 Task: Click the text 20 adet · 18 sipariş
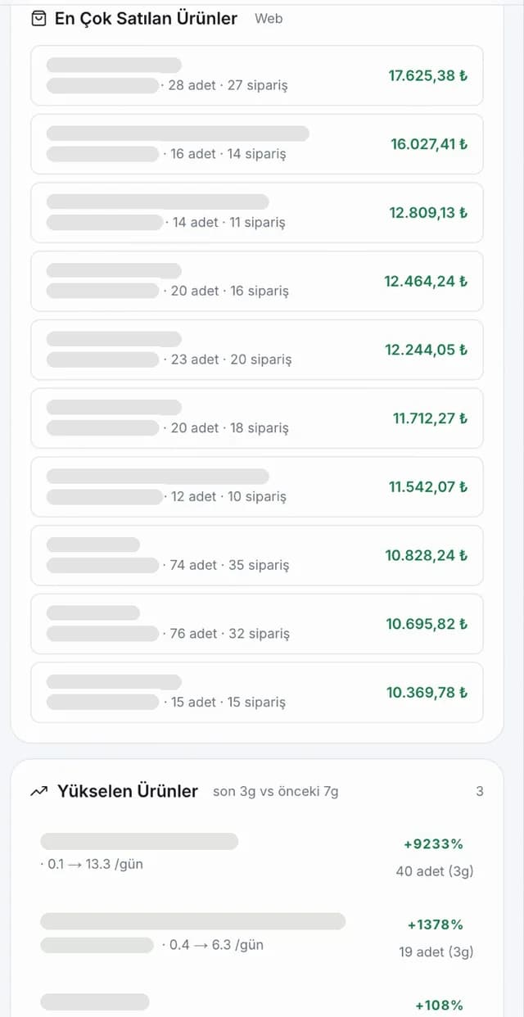coord(229,428)
